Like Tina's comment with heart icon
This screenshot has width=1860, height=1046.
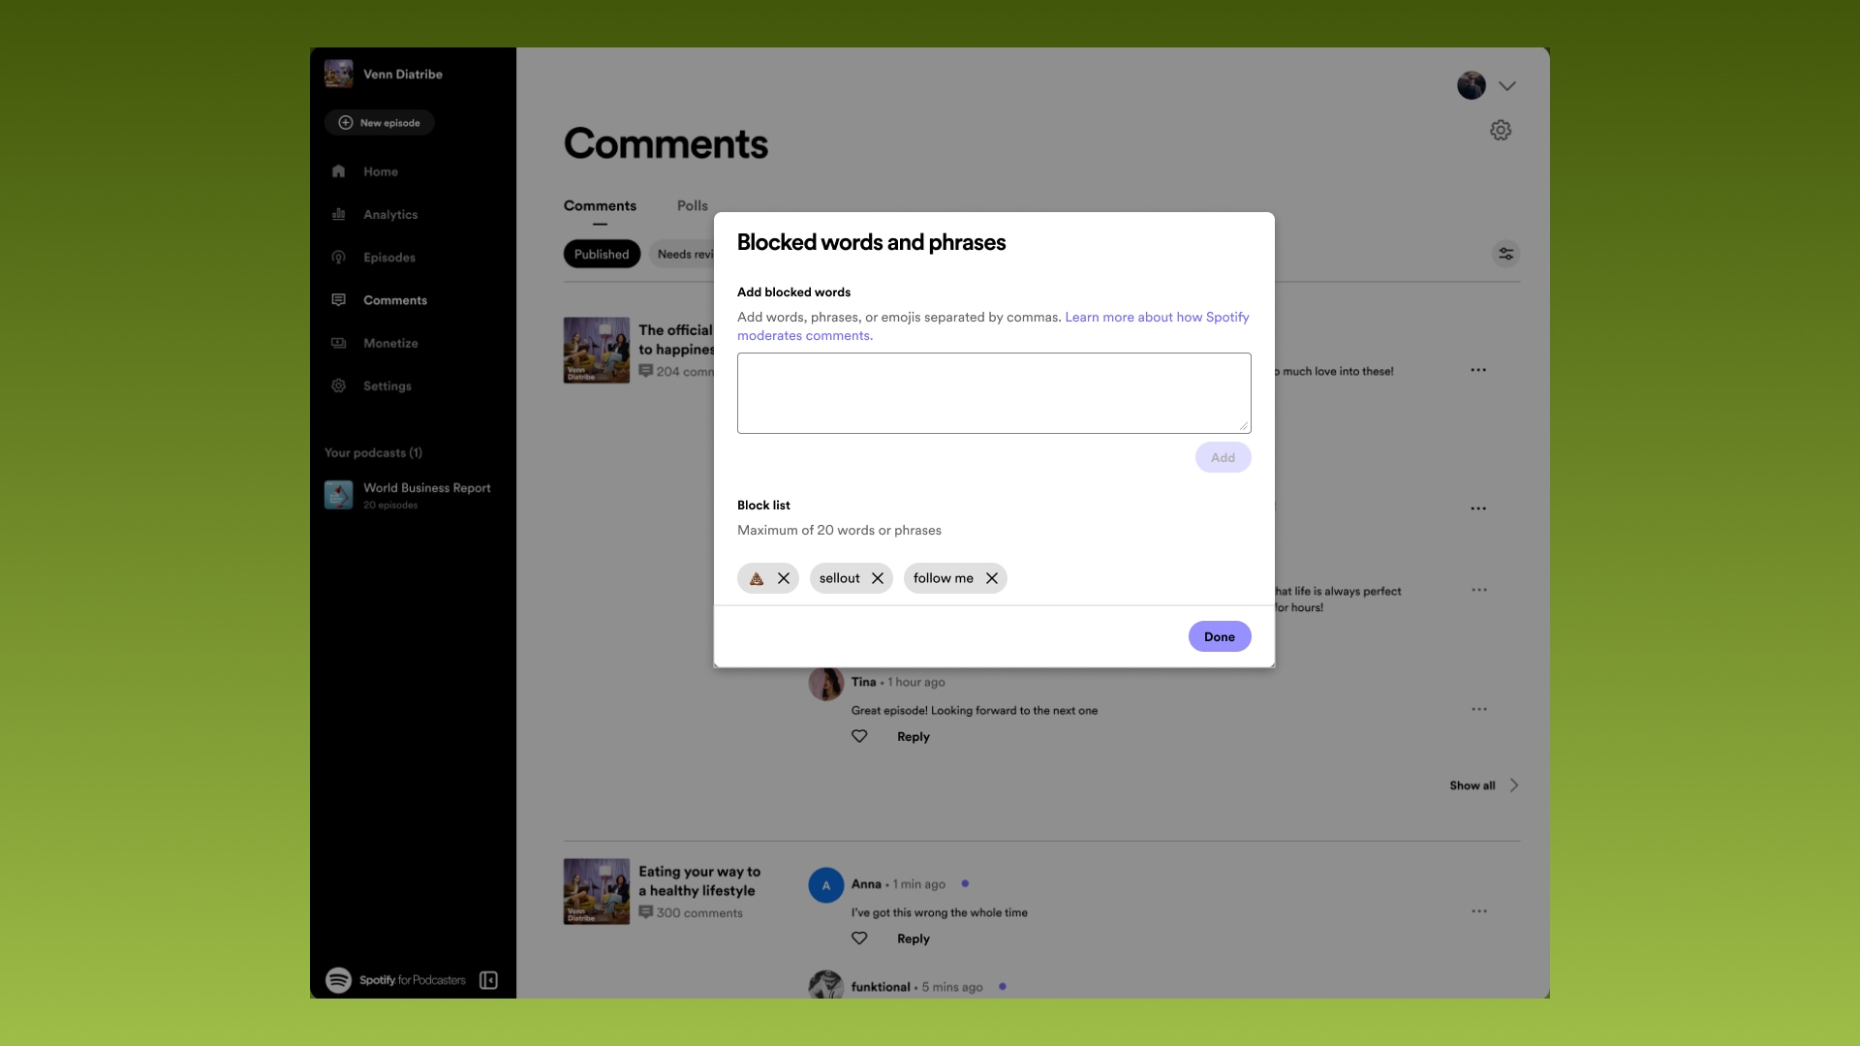859,736
